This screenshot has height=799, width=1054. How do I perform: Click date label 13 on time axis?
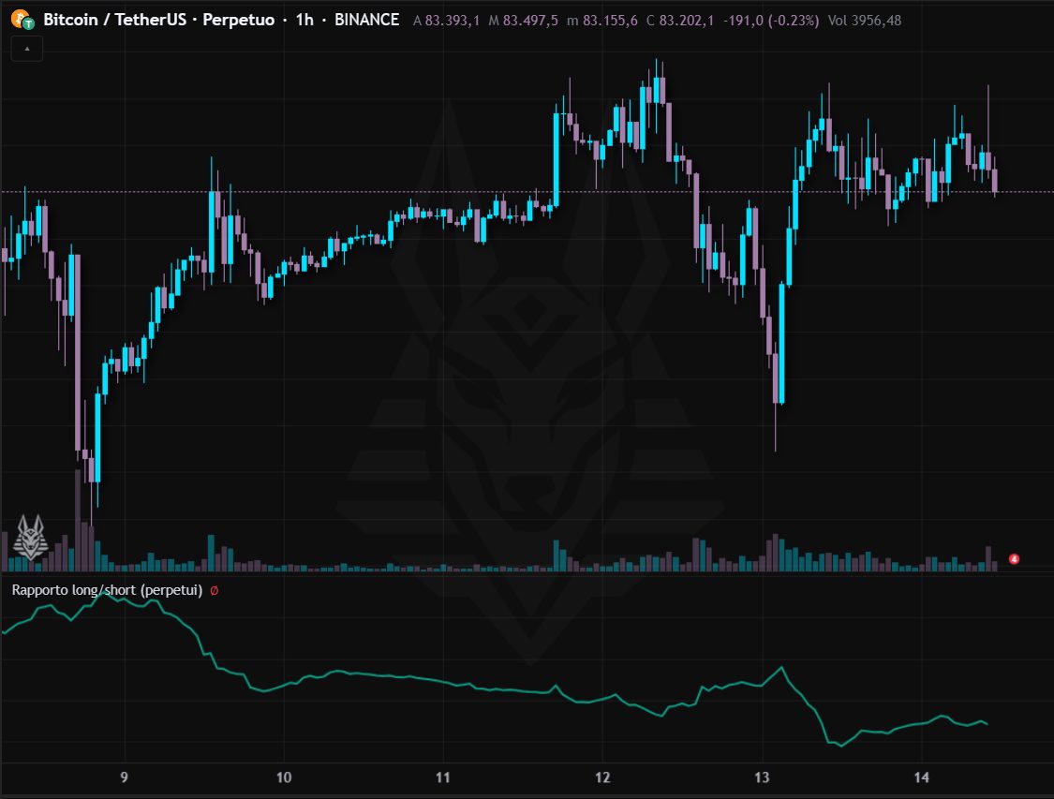pyautogui.click(x=762, y=777)
